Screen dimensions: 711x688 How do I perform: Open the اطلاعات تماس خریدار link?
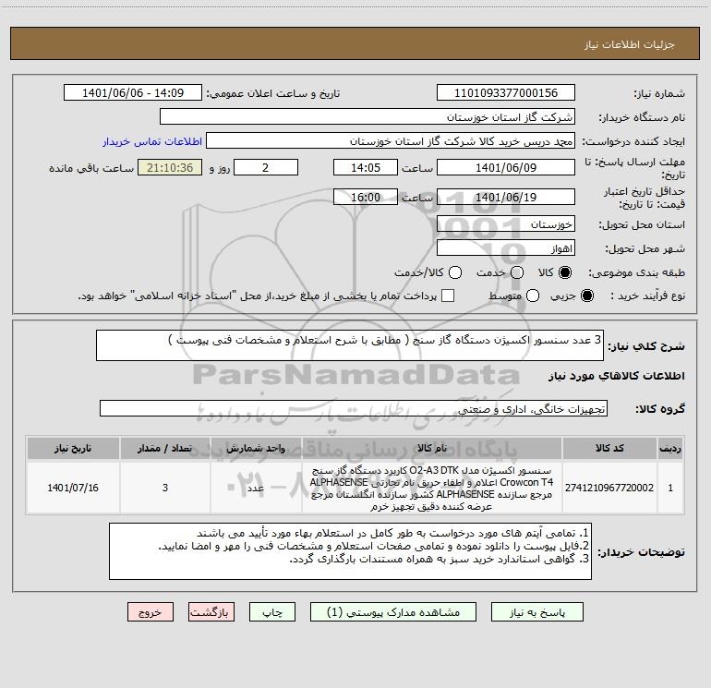[152, 141]
